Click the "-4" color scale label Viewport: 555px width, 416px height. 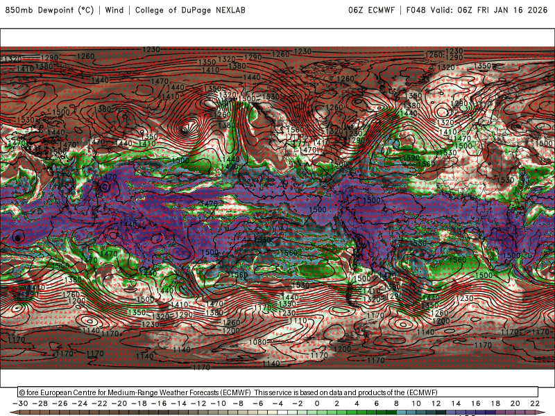[x=277, y=404]
